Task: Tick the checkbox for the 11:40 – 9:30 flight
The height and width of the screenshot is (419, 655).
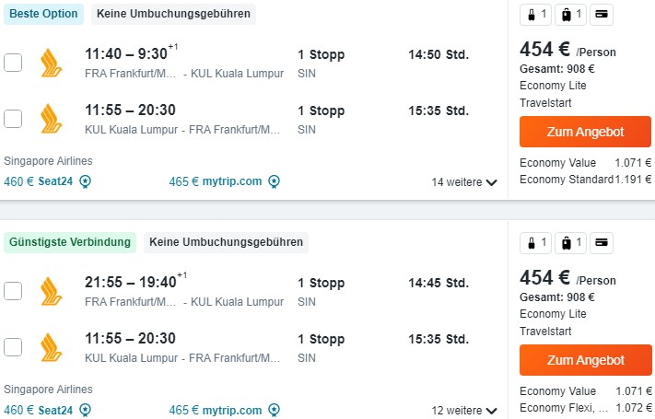Action: tap(13, 63)
